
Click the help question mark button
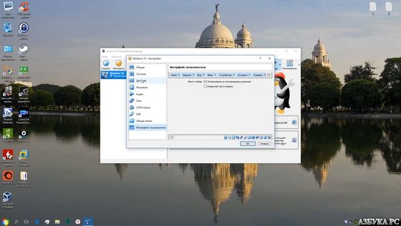coord(261,58)
